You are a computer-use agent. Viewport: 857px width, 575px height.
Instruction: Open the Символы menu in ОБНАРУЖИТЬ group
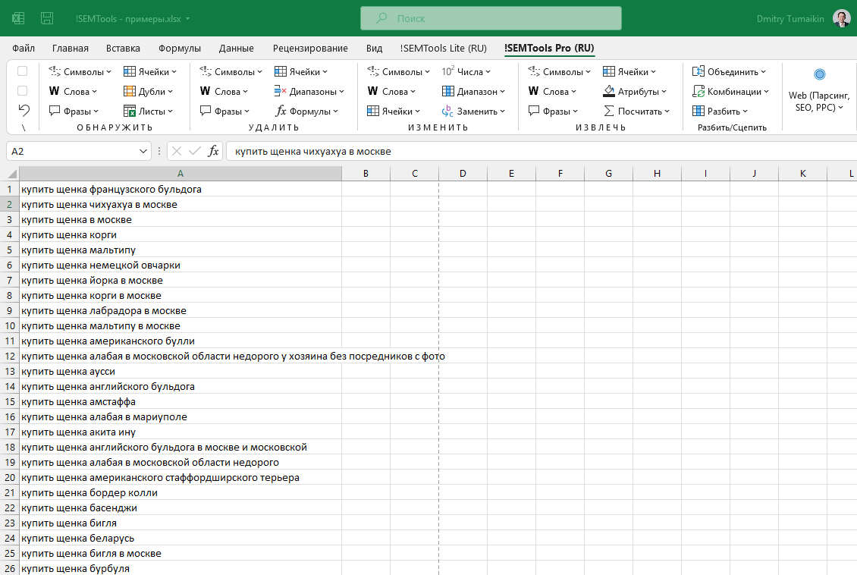(x=80, y=71)
